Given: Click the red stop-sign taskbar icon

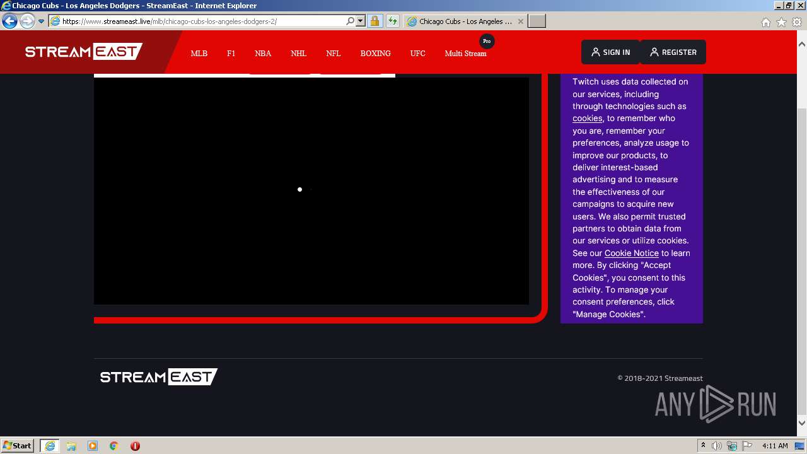Looking at the screenshot, I should coord(135,446).
